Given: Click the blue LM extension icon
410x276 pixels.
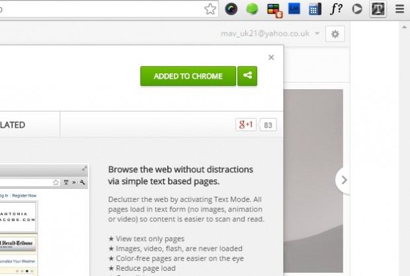Looking at the screenshot, I should click(294, 9).
